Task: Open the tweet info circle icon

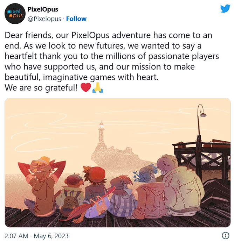Action: [226, 235]
